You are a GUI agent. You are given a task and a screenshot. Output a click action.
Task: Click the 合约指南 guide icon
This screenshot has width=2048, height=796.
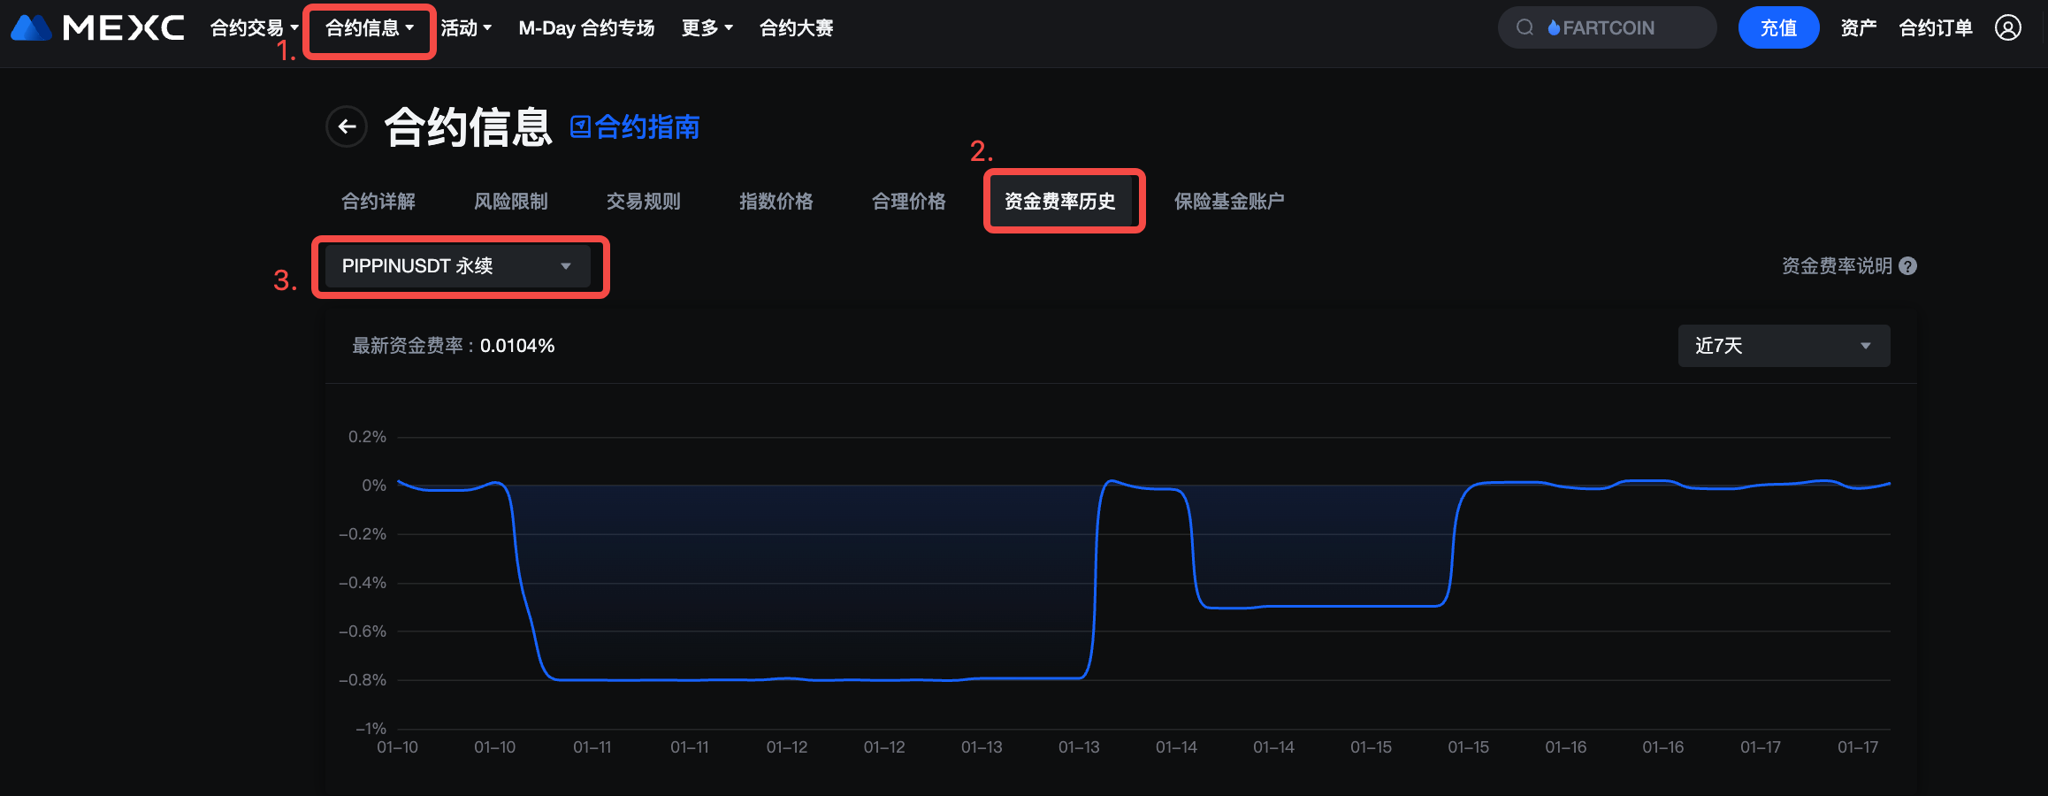click(580, 127)
